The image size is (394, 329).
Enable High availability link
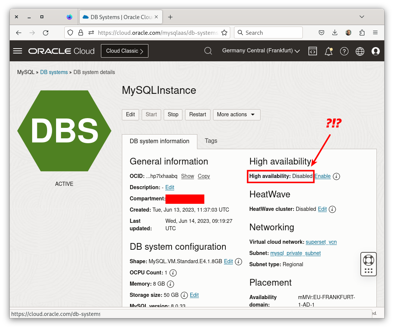pos(323,176)
